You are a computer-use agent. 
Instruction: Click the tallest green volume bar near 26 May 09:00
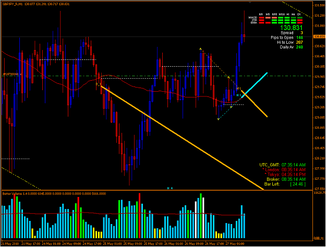coord(201,216)
